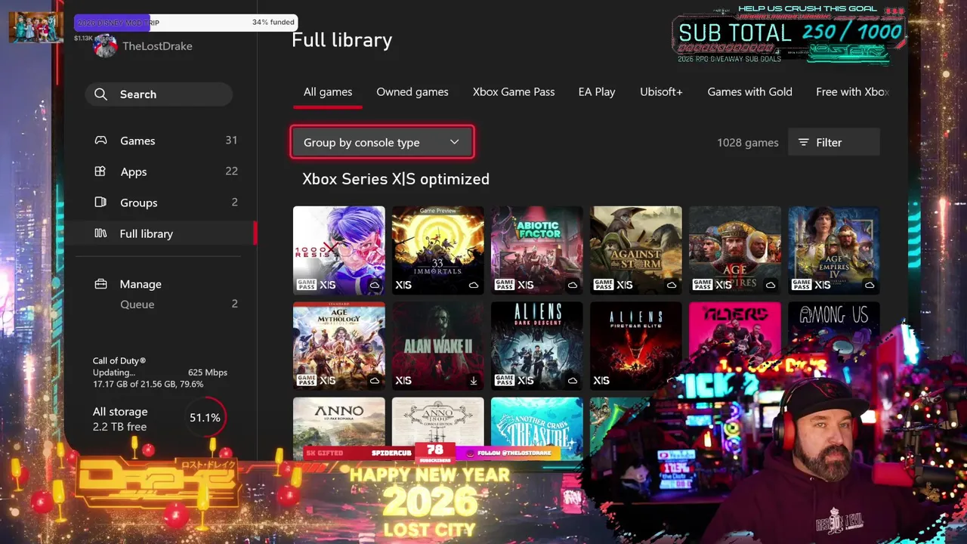Switch to Owned games tab

click(412, 91)
